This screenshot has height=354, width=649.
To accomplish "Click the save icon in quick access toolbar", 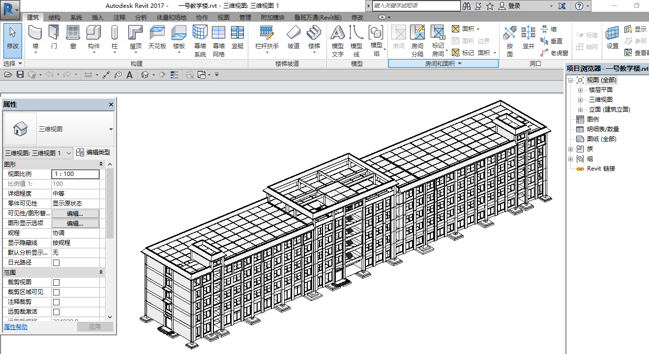I will [x=20, y=75].
